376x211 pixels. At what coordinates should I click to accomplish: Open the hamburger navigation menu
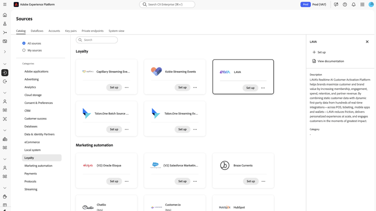pyautogui.click(x=5, y=4)
